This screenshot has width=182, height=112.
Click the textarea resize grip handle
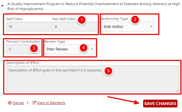pos(177,91)
